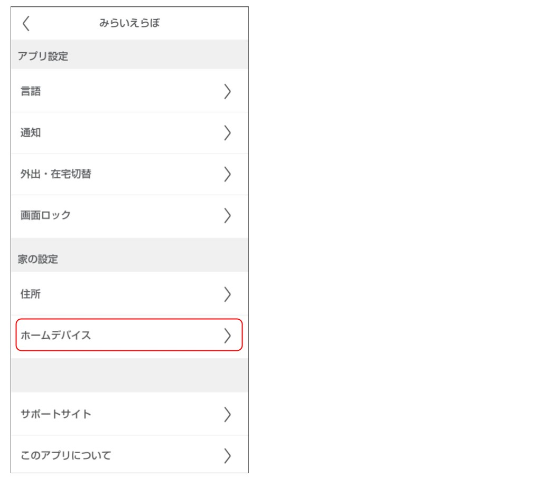Viewport: 559px width, 478px height.
Task: Click the arrow icon next to 画面ロック
Action: [x=227, y=215]
